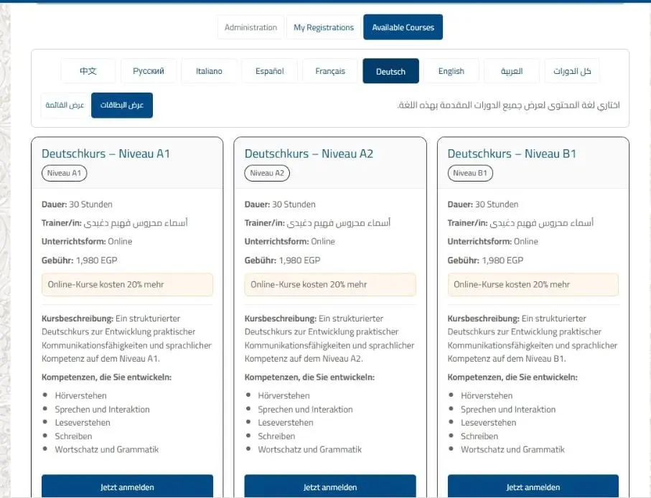Click 'Unterrichtsform: Online' in the A2 card

pos(290,241)
